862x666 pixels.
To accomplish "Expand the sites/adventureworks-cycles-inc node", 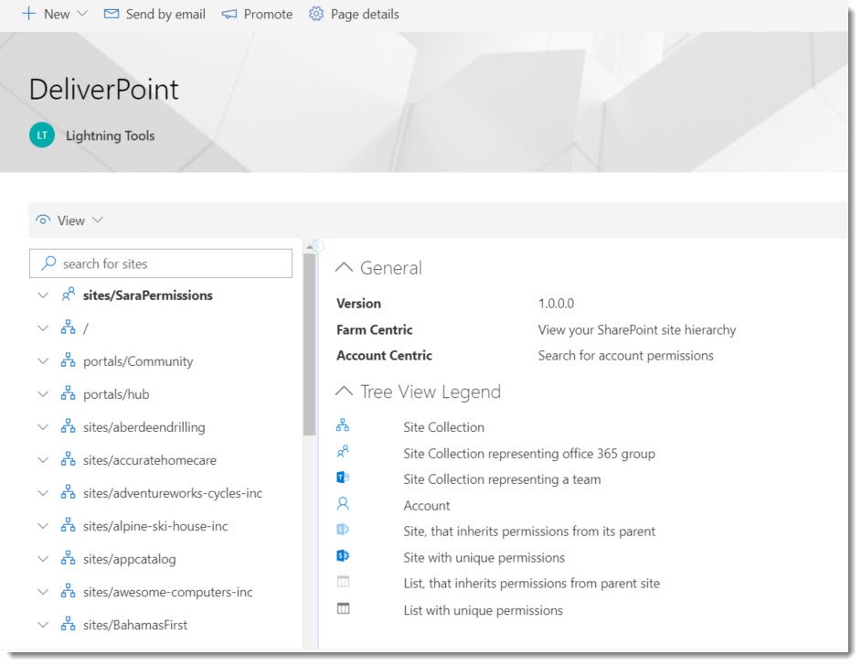I will [x=43, y=493].
